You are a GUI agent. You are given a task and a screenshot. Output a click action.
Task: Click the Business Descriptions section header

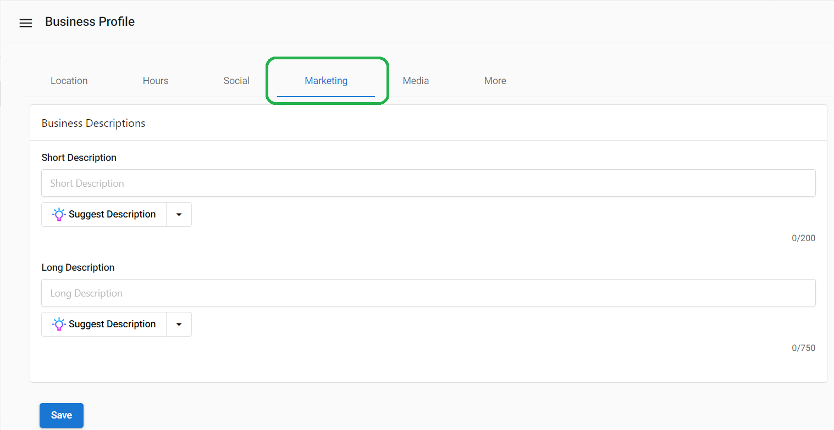(93, 122)
